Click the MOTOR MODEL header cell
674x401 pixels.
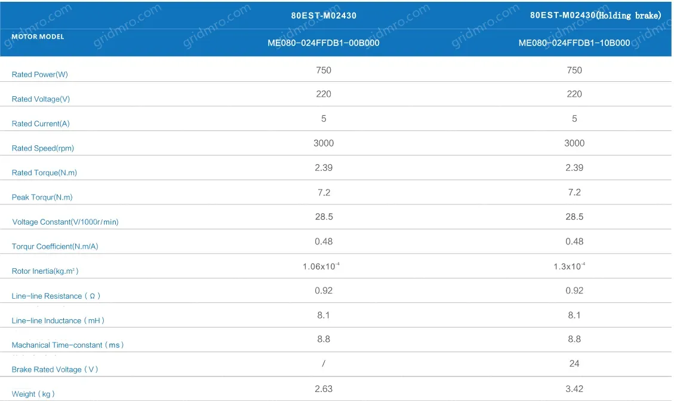click(x=38, y=36)
